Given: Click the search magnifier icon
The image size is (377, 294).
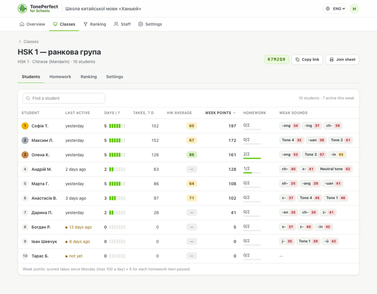Looking at the screenshot, I should [x=28, y=98].
